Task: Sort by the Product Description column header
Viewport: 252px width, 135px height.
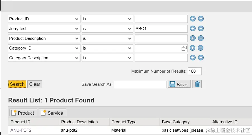Action: (84, 122)
